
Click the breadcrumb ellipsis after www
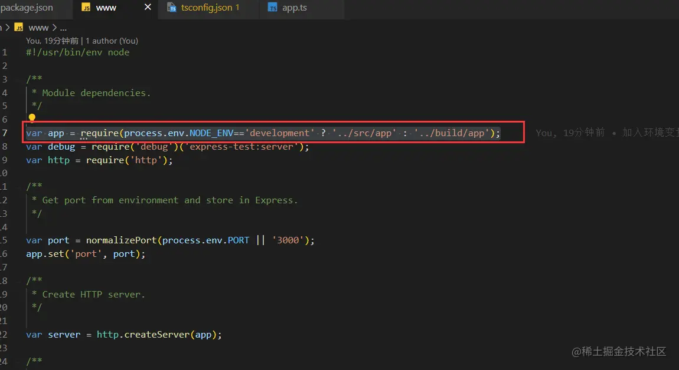pyautogui.click(x=63, y=28)
